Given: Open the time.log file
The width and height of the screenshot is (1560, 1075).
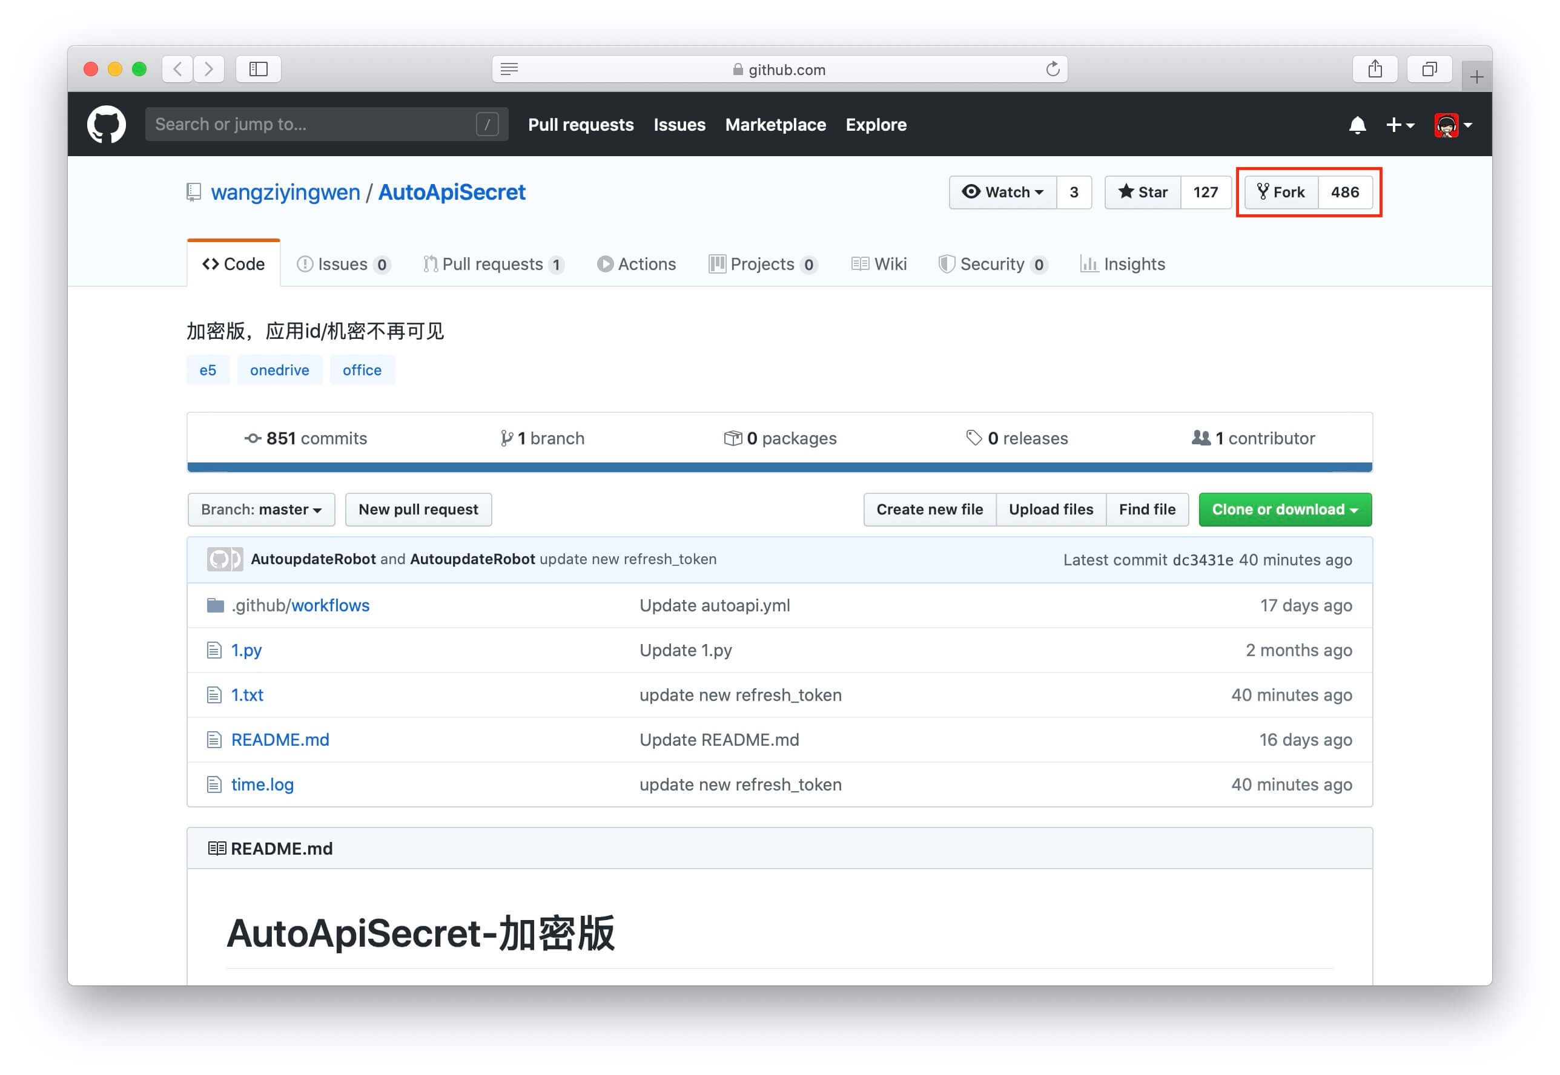Looking at the screenshot, I should click(x=262, y=784).
